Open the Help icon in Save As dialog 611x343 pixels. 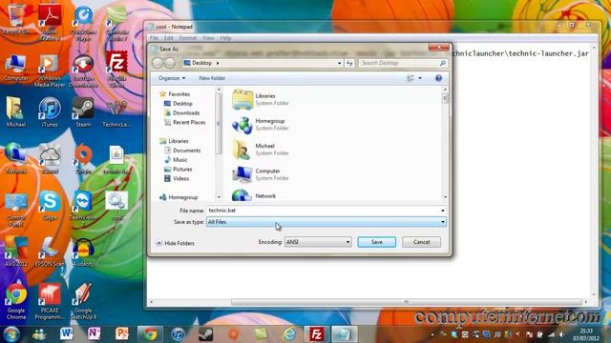tap(438, 78)
